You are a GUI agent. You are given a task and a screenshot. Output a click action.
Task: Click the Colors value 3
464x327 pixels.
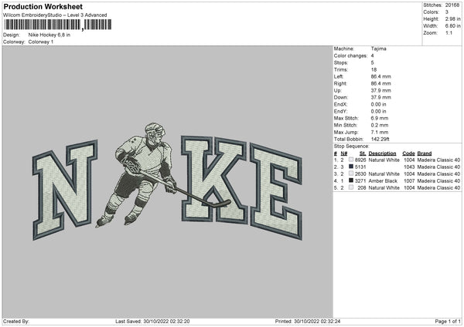(x=447, y=12)
